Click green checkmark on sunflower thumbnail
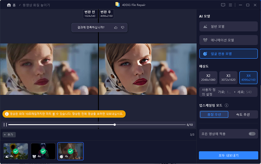The width and height of the screenshot is (261, 164). (x=16, y=151)
